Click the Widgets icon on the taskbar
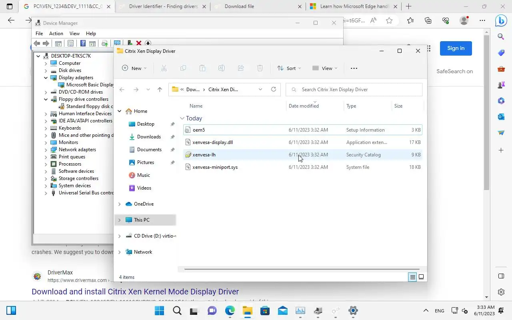The image size is (512, 320). pyautogui.click(x=11, y=310)
